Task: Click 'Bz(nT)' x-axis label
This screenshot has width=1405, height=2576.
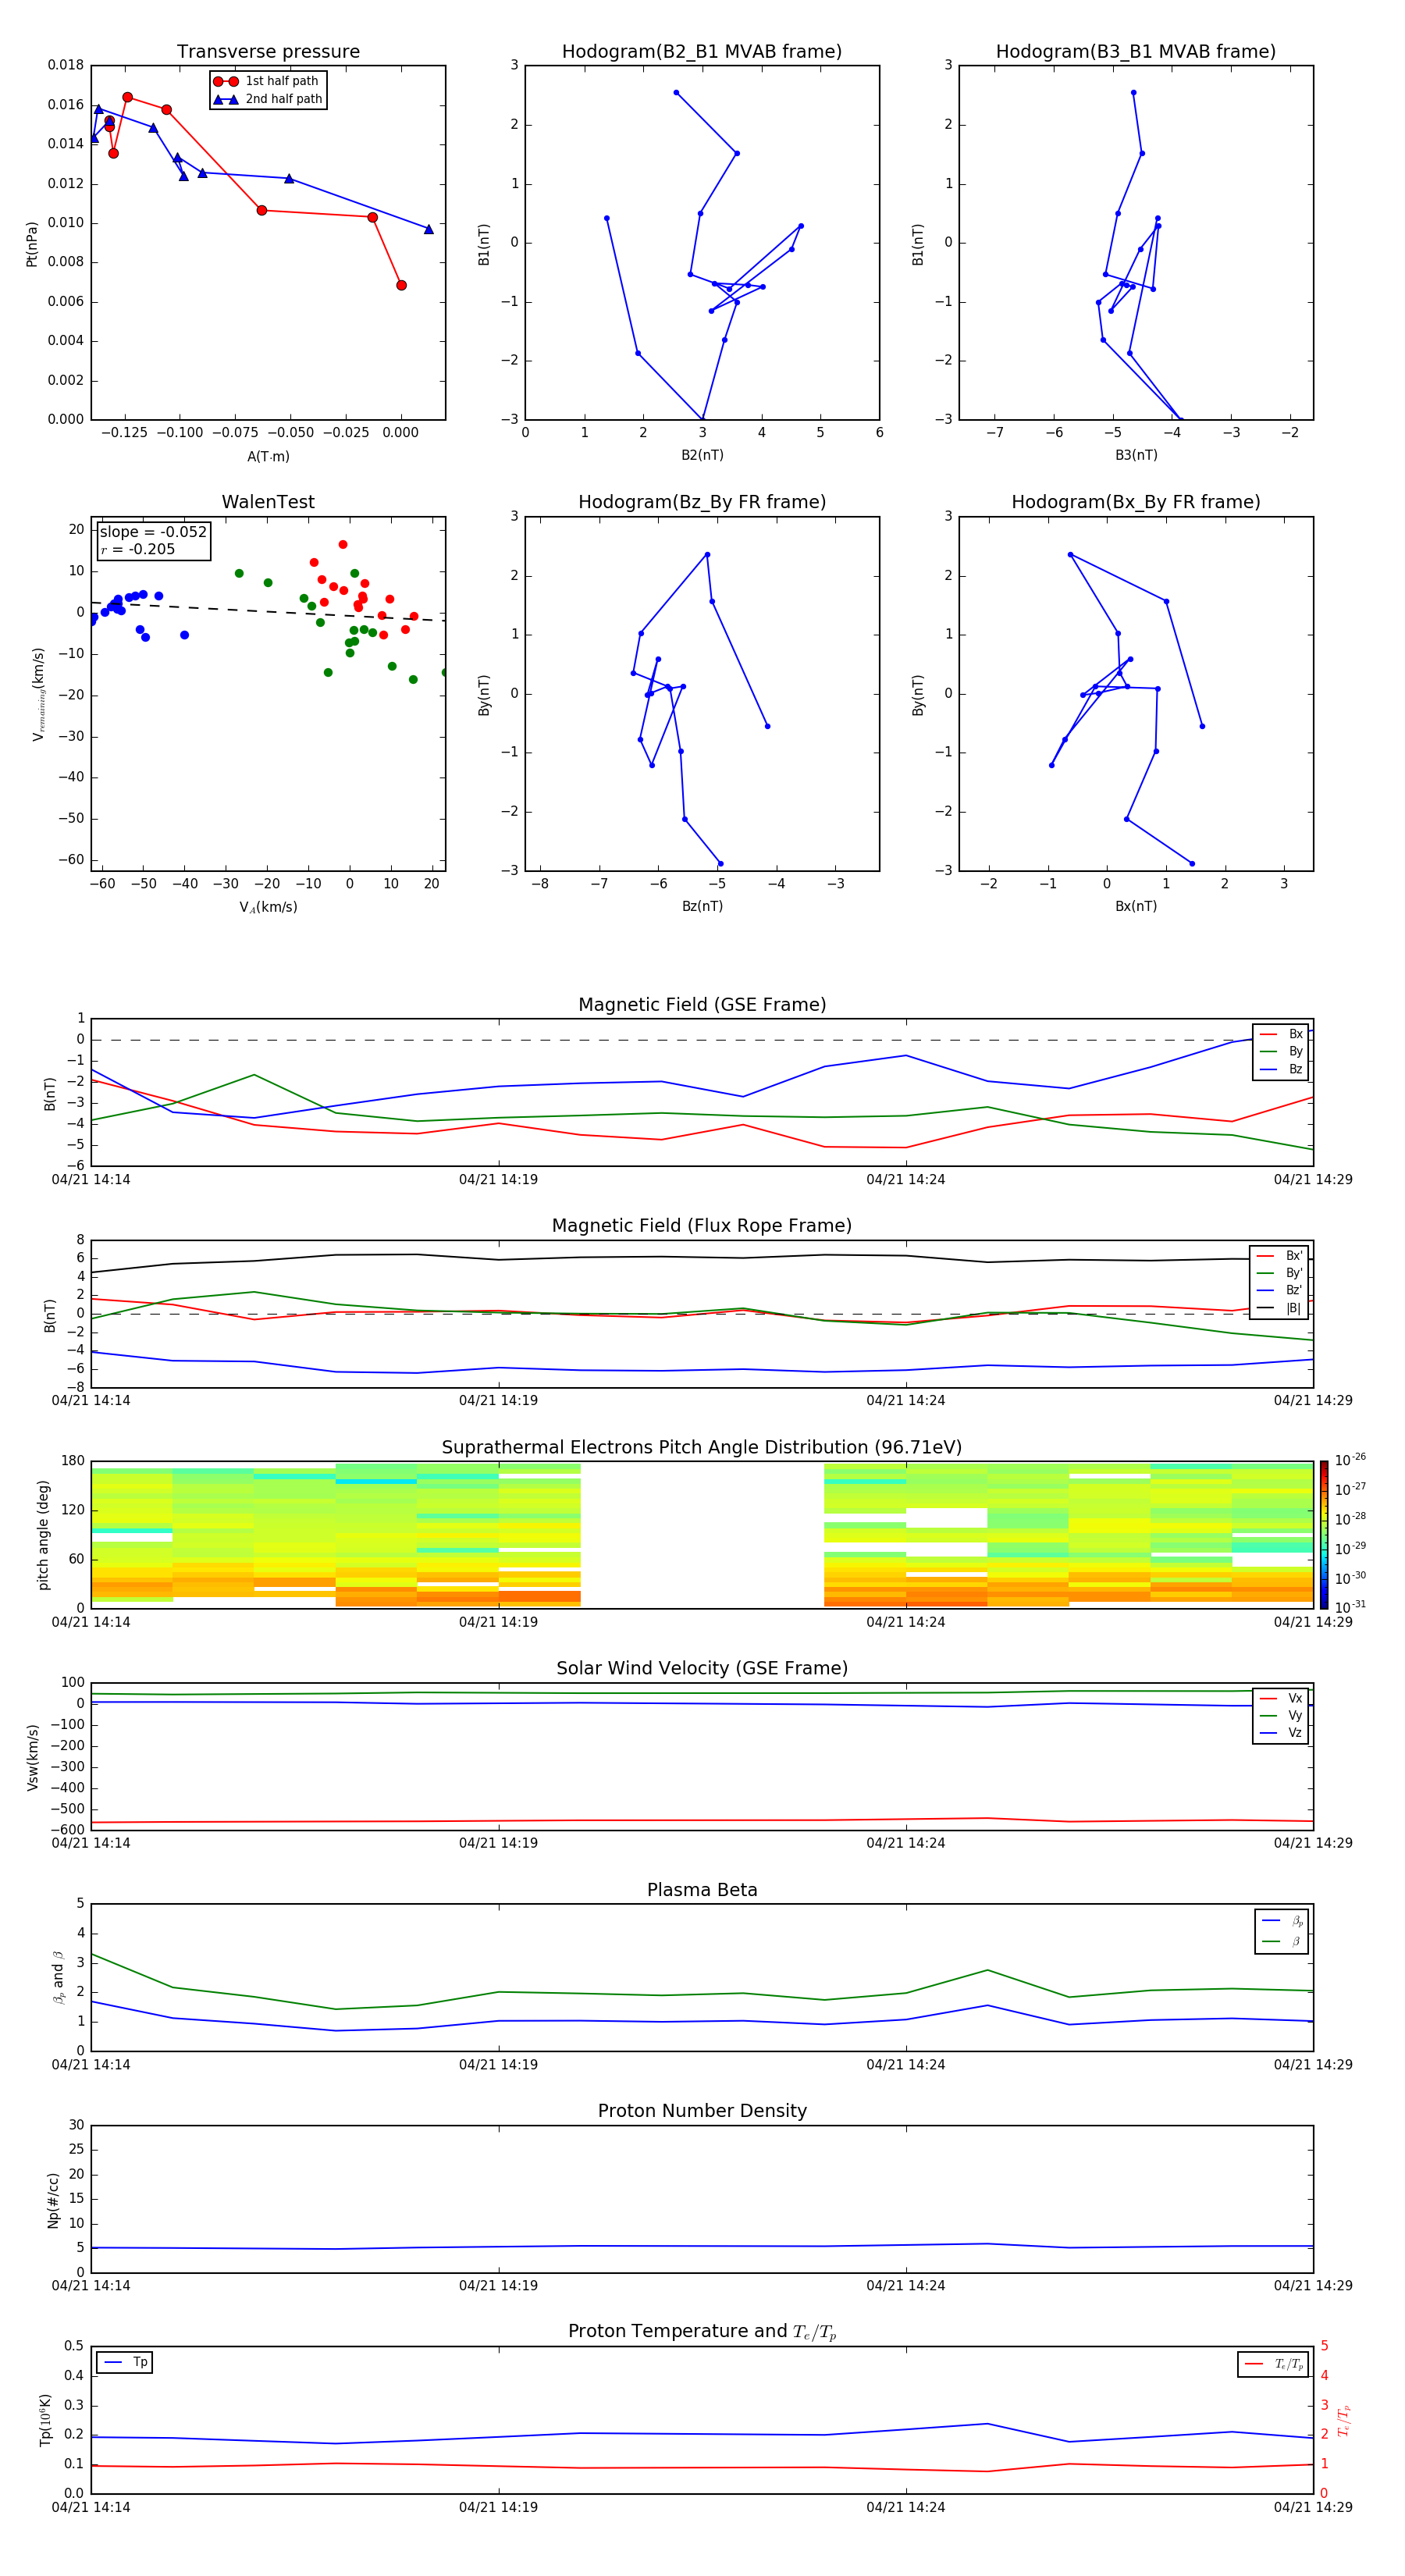Action: point(702,906)
